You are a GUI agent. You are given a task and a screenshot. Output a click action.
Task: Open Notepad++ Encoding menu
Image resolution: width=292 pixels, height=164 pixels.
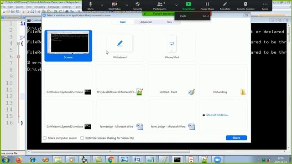point(40,7)
